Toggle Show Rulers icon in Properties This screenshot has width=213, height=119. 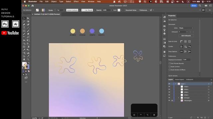pyautogui.click(x=181, y=41)
